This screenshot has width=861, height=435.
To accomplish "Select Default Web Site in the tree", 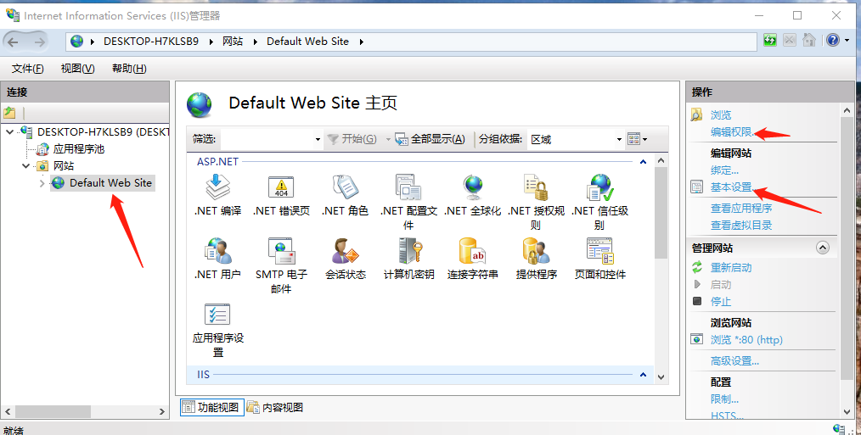I will [x=110, y=183].
